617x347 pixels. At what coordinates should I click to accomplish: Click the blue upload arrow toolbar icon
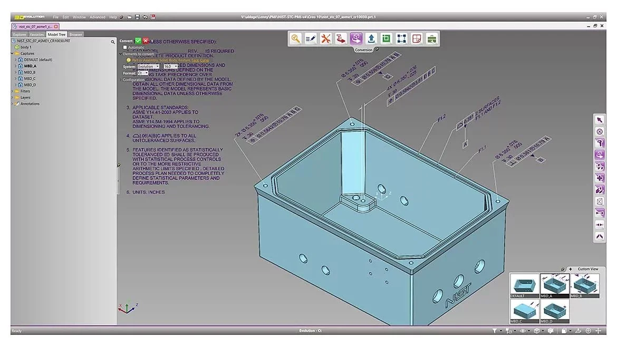(x=371, y=38)
